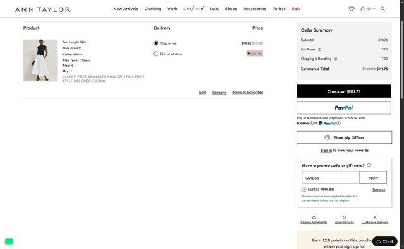This screenshot has height=249, width=404.
Task: Open the skirt product thumbnail
Action: click(x=40, y=61)
